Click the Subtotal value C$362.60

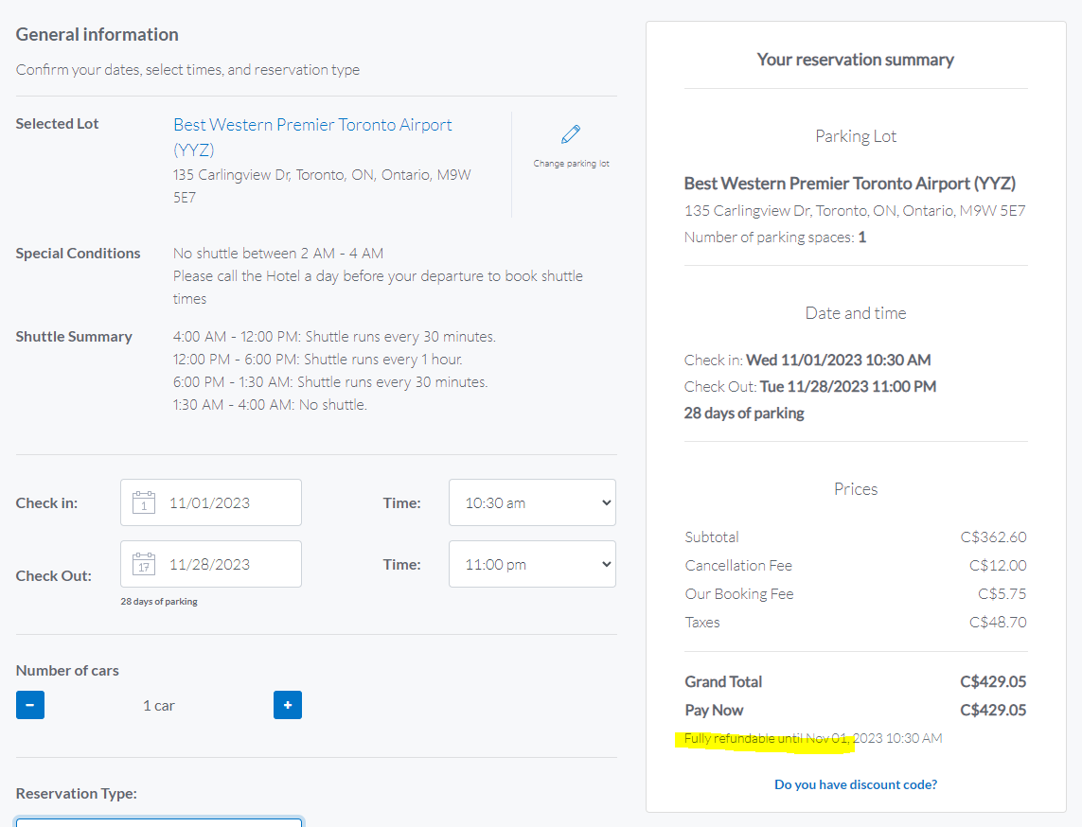(x=994, y=537)
